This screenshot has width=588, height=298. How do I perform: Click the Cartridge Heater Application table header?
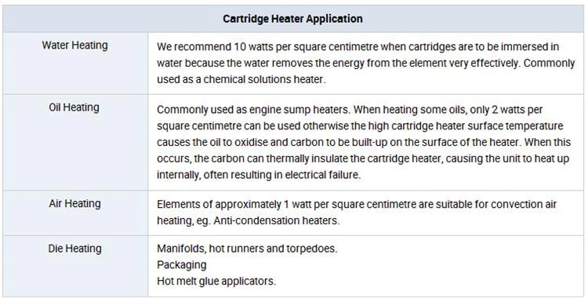click(292, 19)
